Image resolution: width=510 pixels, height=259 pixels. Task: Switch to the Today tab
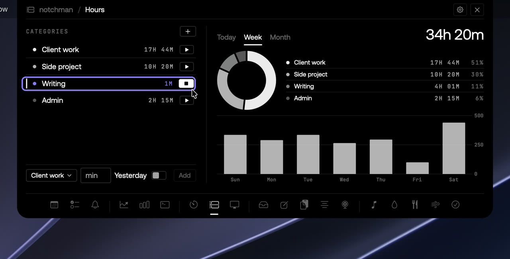point(226,37)
